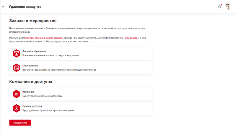Click the text 'Будут удалены права и доступы в помещения'
Screen dimensions: 236x134
49,110
